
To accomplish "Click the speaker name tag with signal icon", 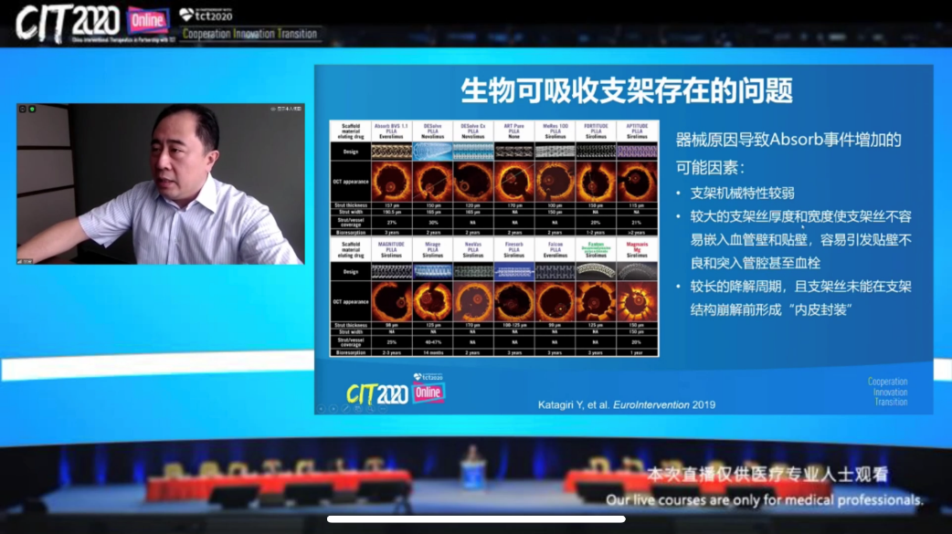I will [x=25, y=261].
